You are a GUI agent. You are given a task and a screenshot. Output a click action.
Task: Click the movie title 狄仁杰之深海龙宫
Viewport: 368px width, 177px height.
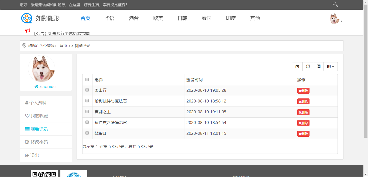111,123
